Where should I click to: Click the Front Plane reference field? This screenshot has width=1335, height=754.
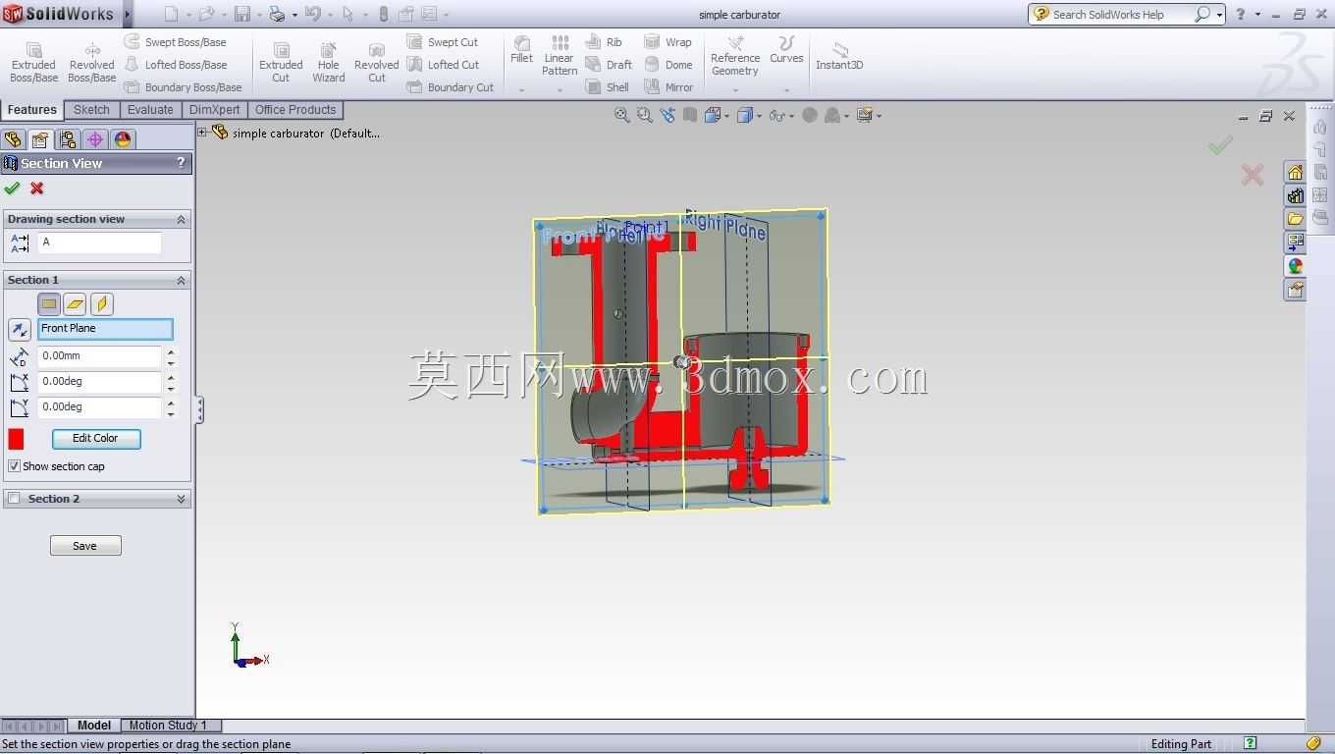tap(105, 329)
